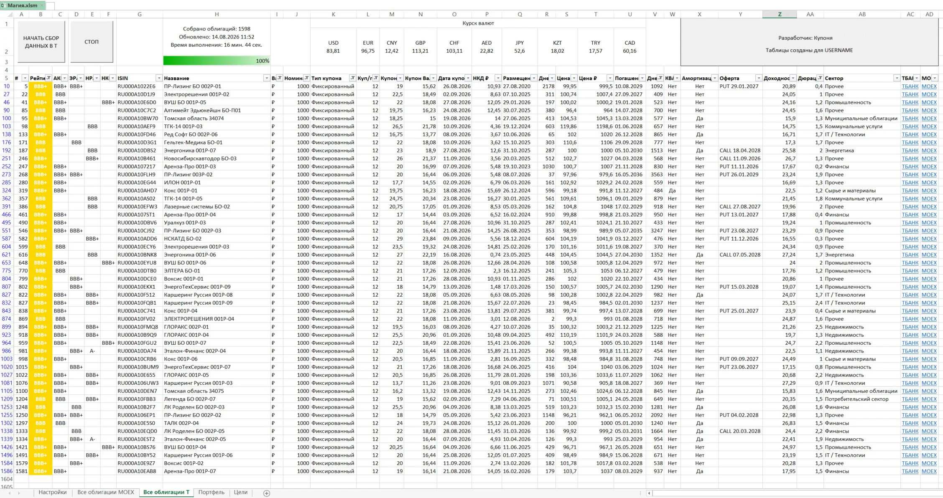
Task: Click the name cell Ред Софт БО 002Р-06
Action: (x=217, y=135)
